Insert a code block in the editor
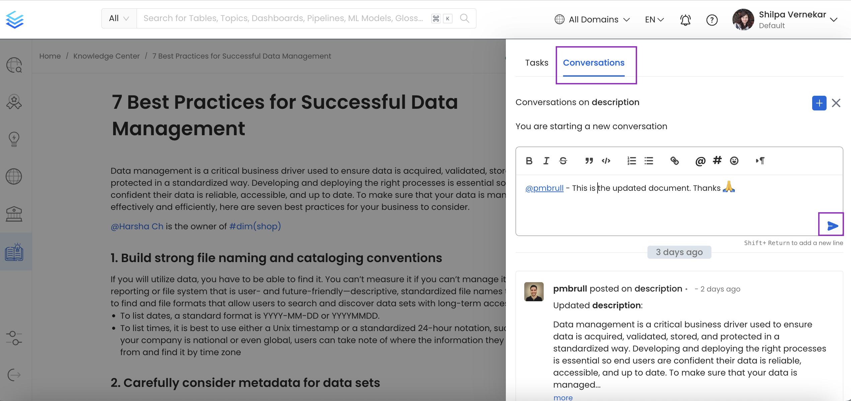 click(x=606, y=161)
